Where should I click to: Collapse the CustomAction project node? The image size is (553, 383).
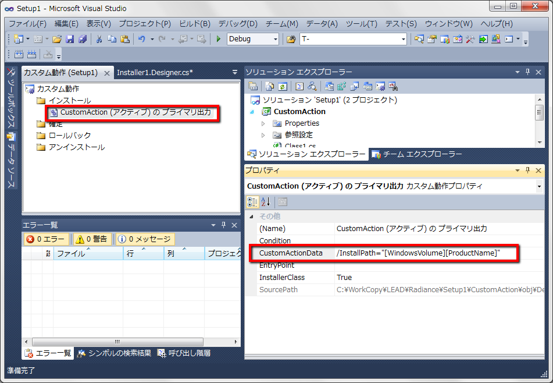[x=252, y=112]
